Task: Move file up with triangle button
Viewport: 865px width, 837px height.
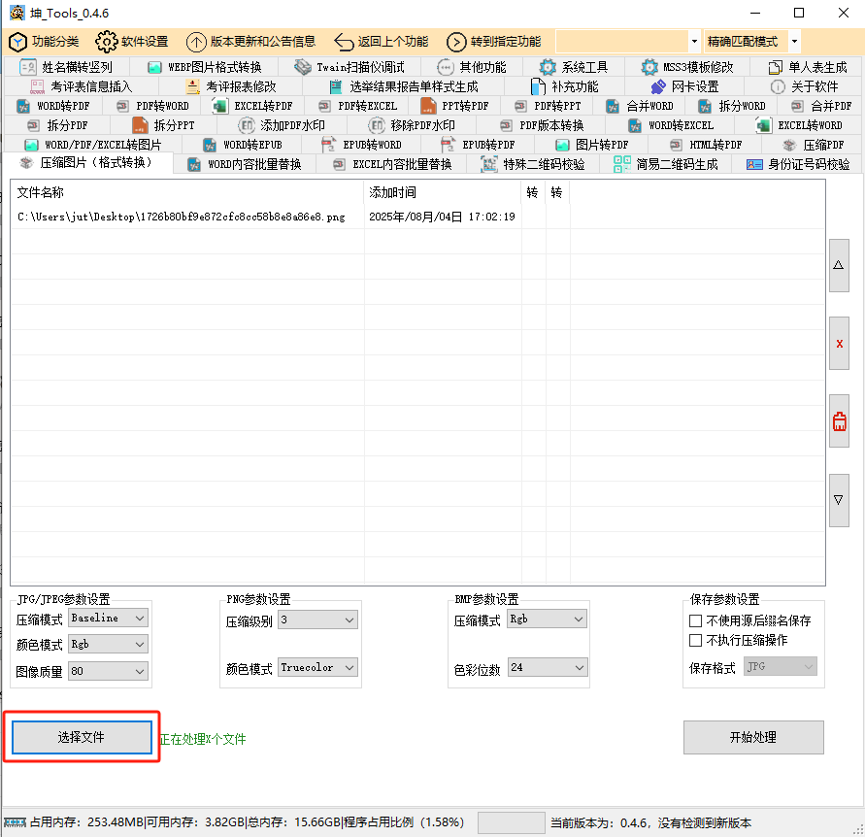Action: pyautogui.click(x=839, y=265)
